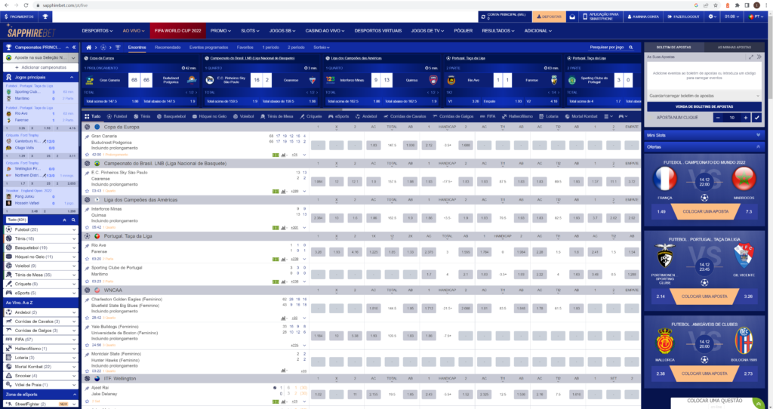This screenshot has height=409, width=773.
Task: Favorite the Montclair State match star
Action: pos(88,371)
